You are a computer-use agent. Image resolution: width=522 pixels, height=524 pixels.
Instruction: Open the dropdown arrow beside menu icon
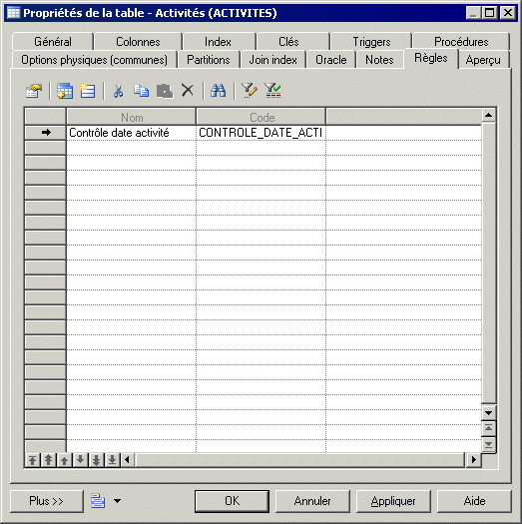[117, 501]
